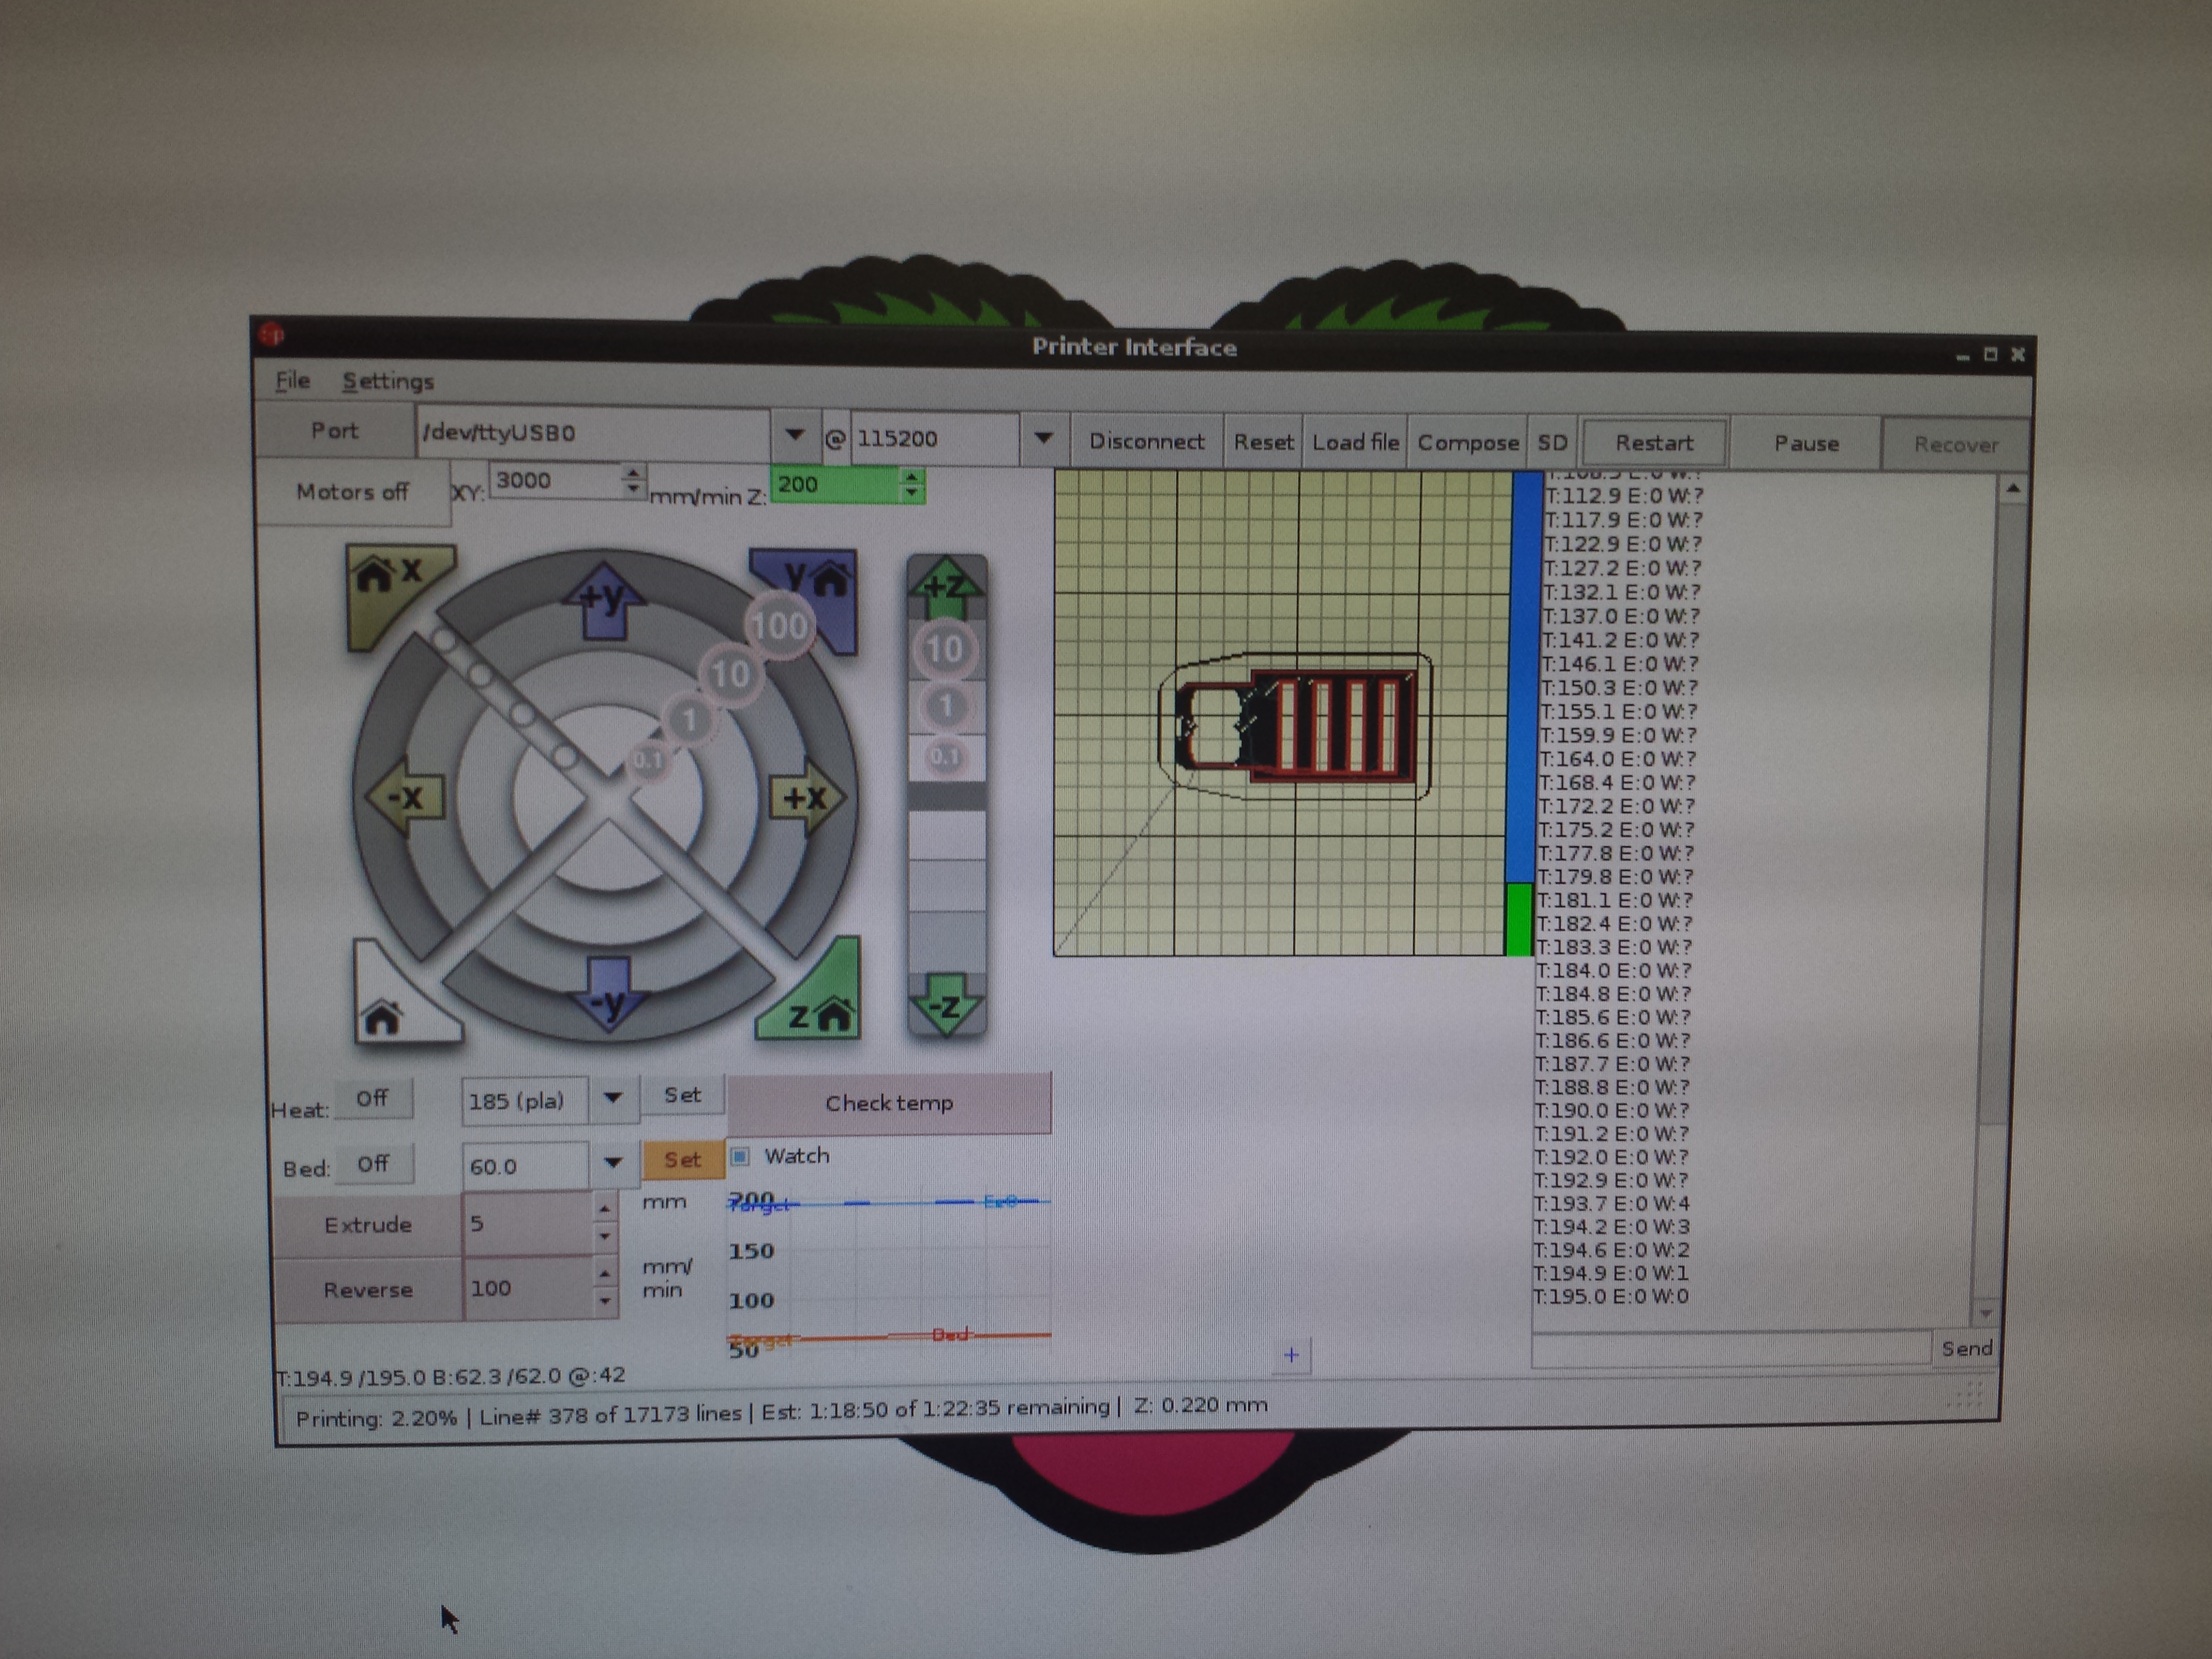2212x1659 pixels.
Task: Open the serial port dropdown list
Action: 794,435
